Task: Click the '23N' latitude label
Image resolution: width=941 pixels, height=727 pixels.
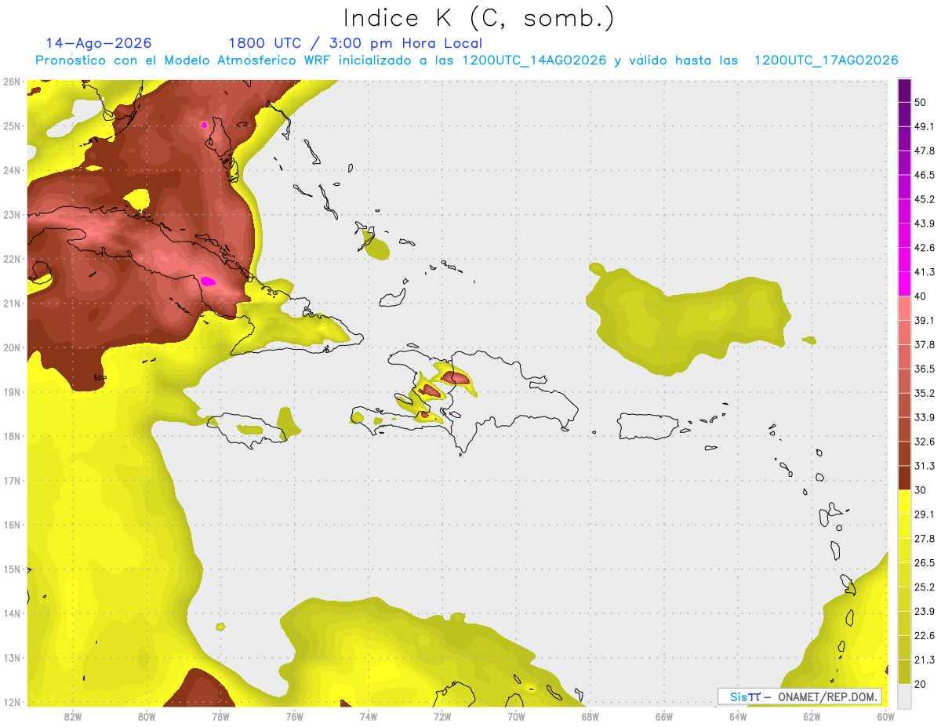Action: [11, 215]
